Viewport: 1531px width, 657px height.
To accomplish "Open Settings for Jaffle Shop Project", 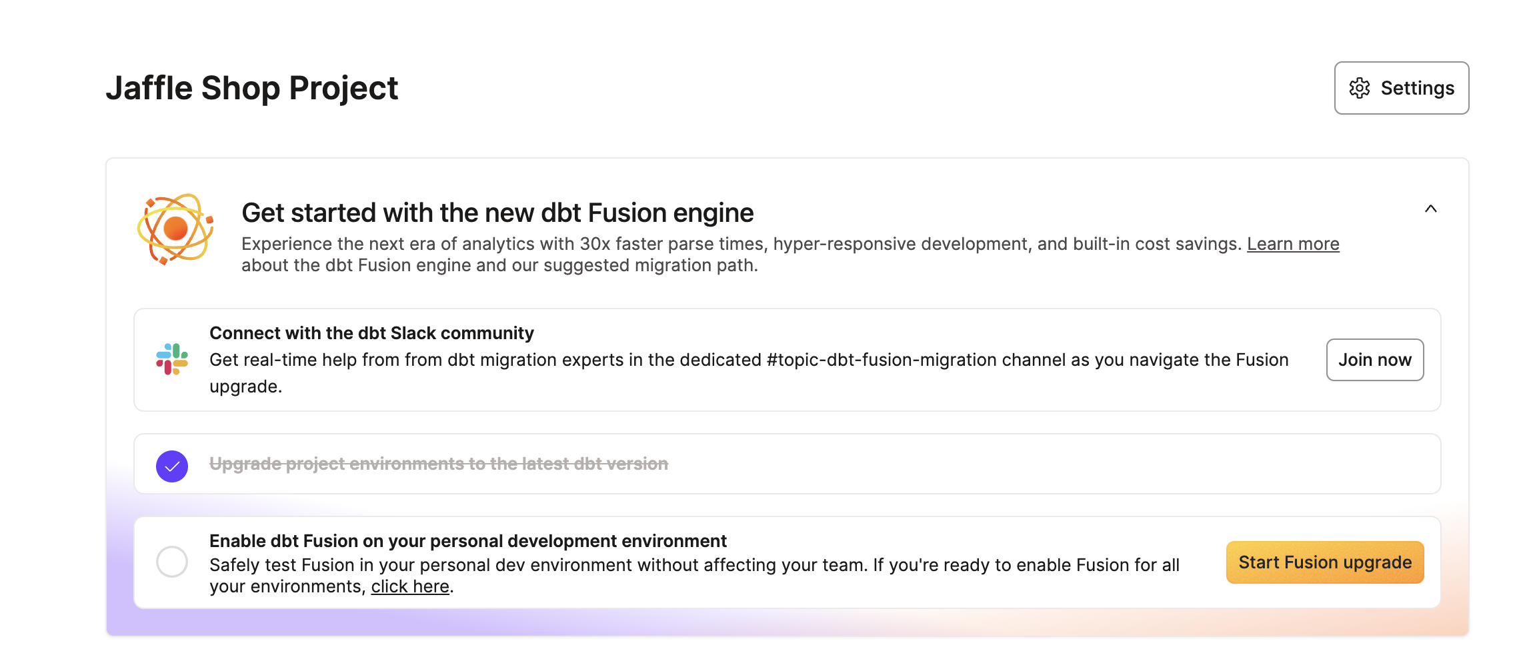I will pyautogui.click(x=1400, y=87).
